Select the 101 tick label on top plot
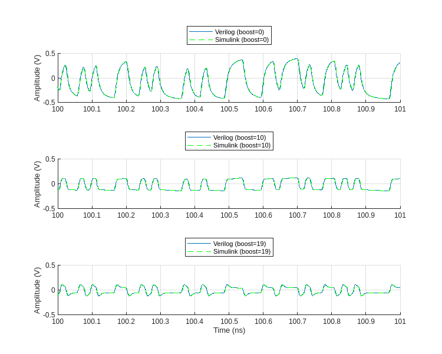The height and width of the screenshot is (354, 442). click(x=400, y=109)
